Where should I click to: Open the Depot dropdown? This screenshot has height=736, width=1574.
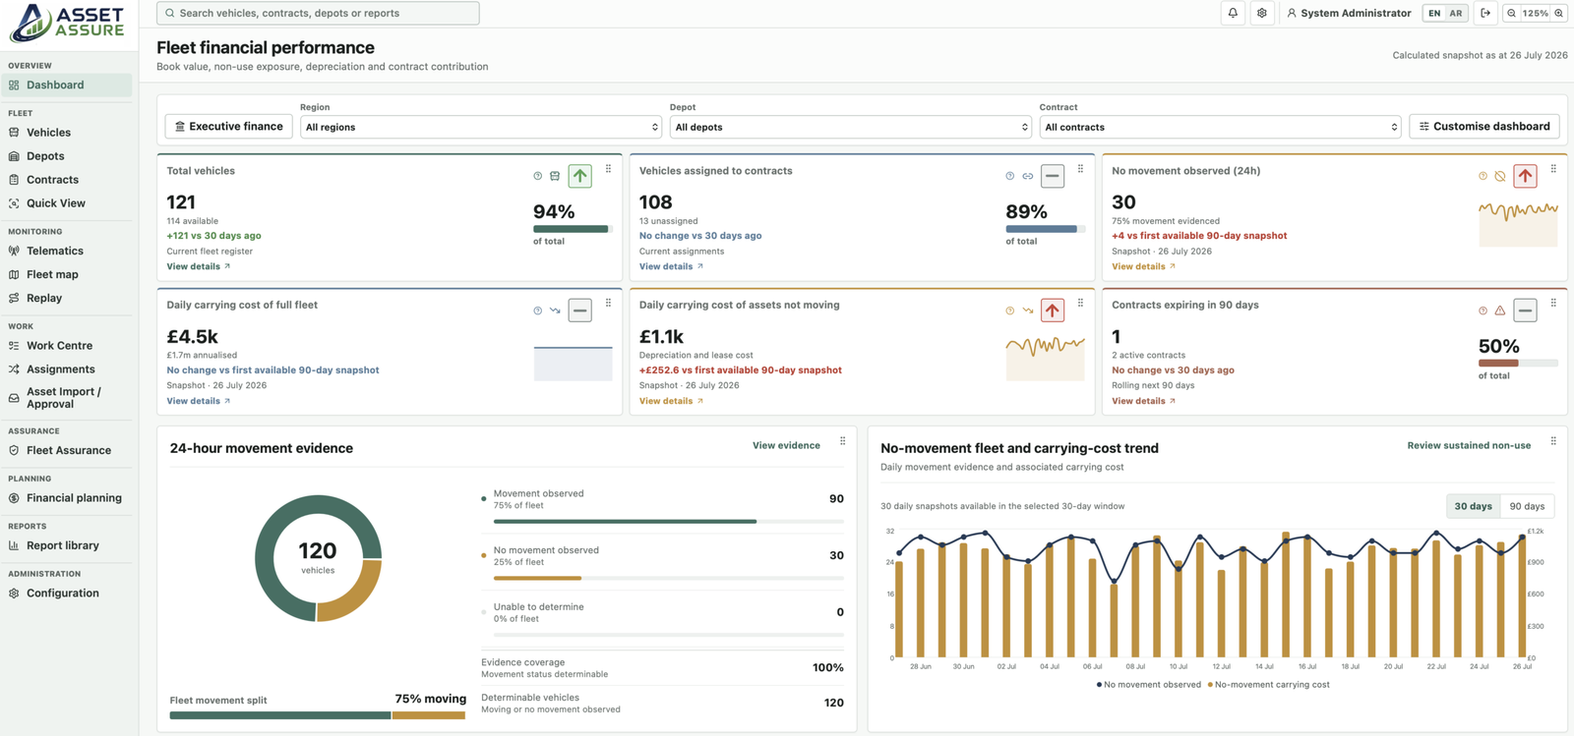(x=851, y=127)
